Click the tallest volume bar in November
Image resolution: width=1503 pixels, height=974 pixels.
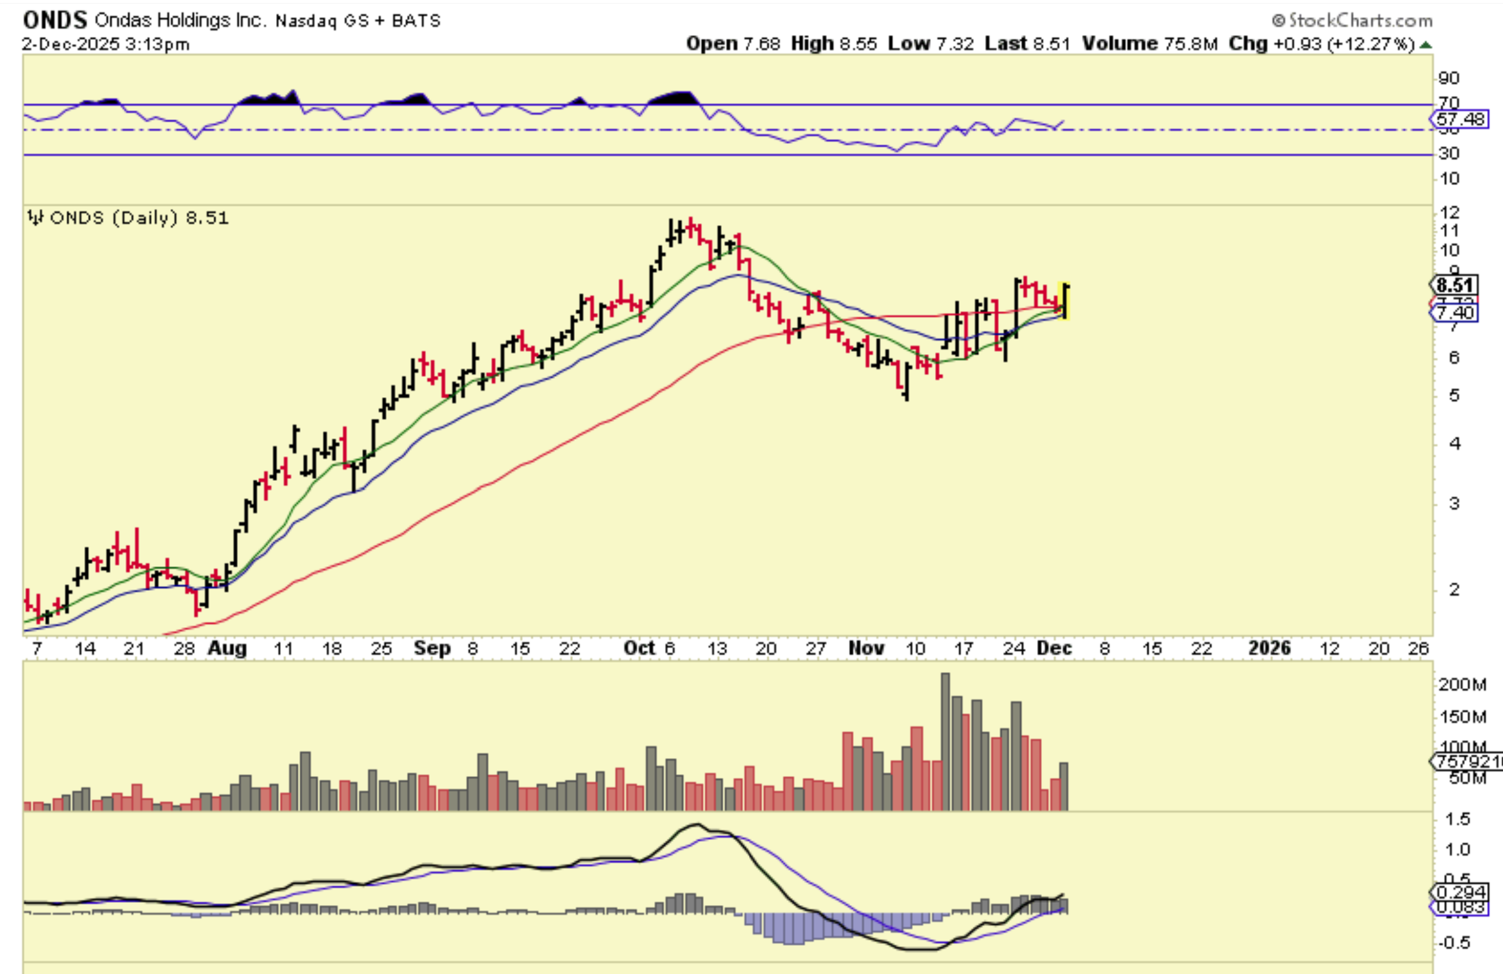point(945,742)
